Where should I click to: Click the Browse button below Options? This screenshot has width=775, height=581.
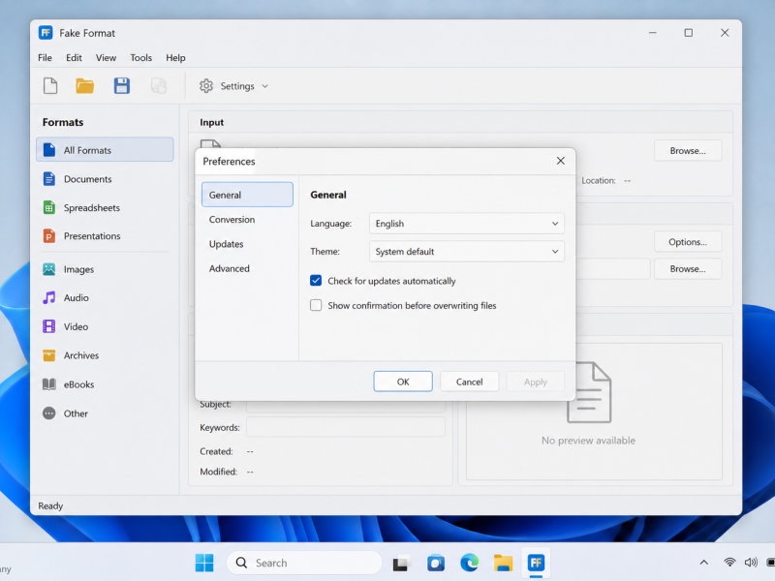click(x=688, y=269)
